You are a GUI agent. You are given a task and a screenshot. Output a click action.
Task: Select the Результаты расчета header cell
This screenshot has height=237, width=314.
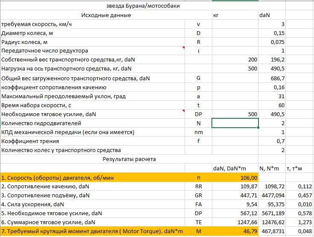tap(129, 159)
